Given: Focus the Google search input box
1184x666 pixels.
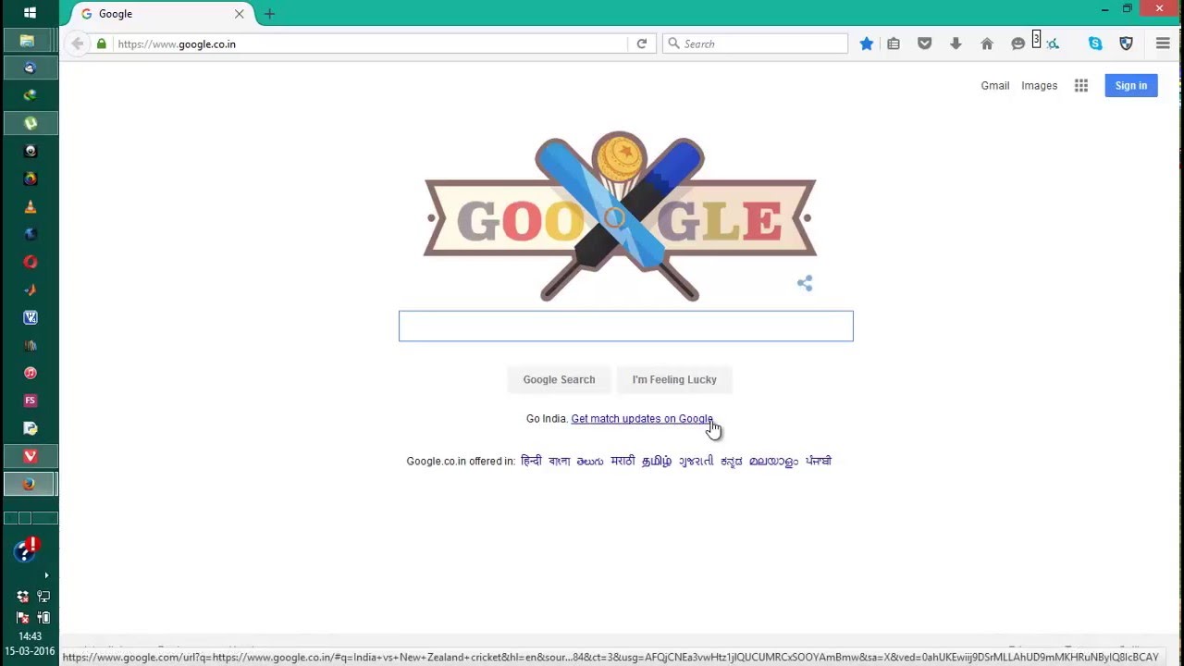Looking at the screenshot, I should pos(626,326).
